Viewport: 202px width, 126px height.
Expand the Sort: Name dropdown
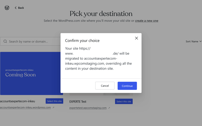(x=193, y=41)
